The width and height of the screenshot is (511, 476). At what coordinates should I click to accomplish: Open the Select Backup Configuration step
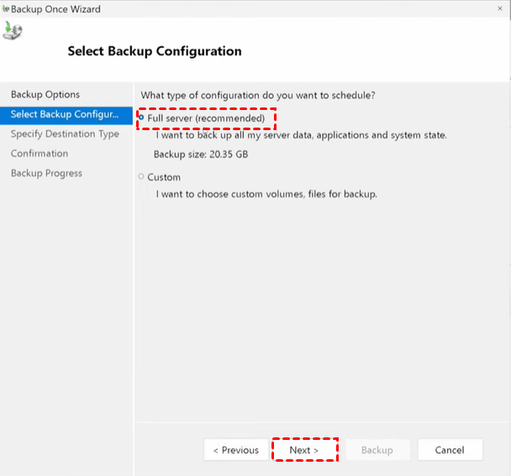pos(65,114)
